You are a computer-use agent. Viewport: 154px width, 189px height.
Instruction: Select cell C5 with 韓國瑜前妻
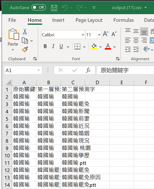(x=73, y=119)
